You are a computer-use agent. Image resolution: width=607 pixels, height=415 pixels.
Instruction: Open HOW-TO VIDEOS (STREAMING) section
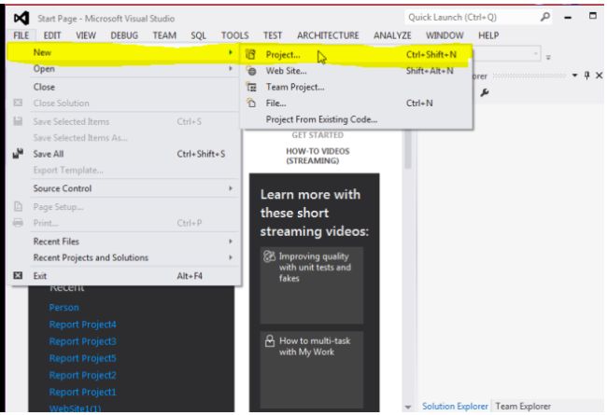318,156
